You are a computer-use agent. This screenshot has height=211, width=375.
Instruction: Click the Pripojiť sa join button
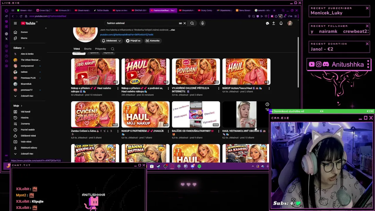click(133, 41)
